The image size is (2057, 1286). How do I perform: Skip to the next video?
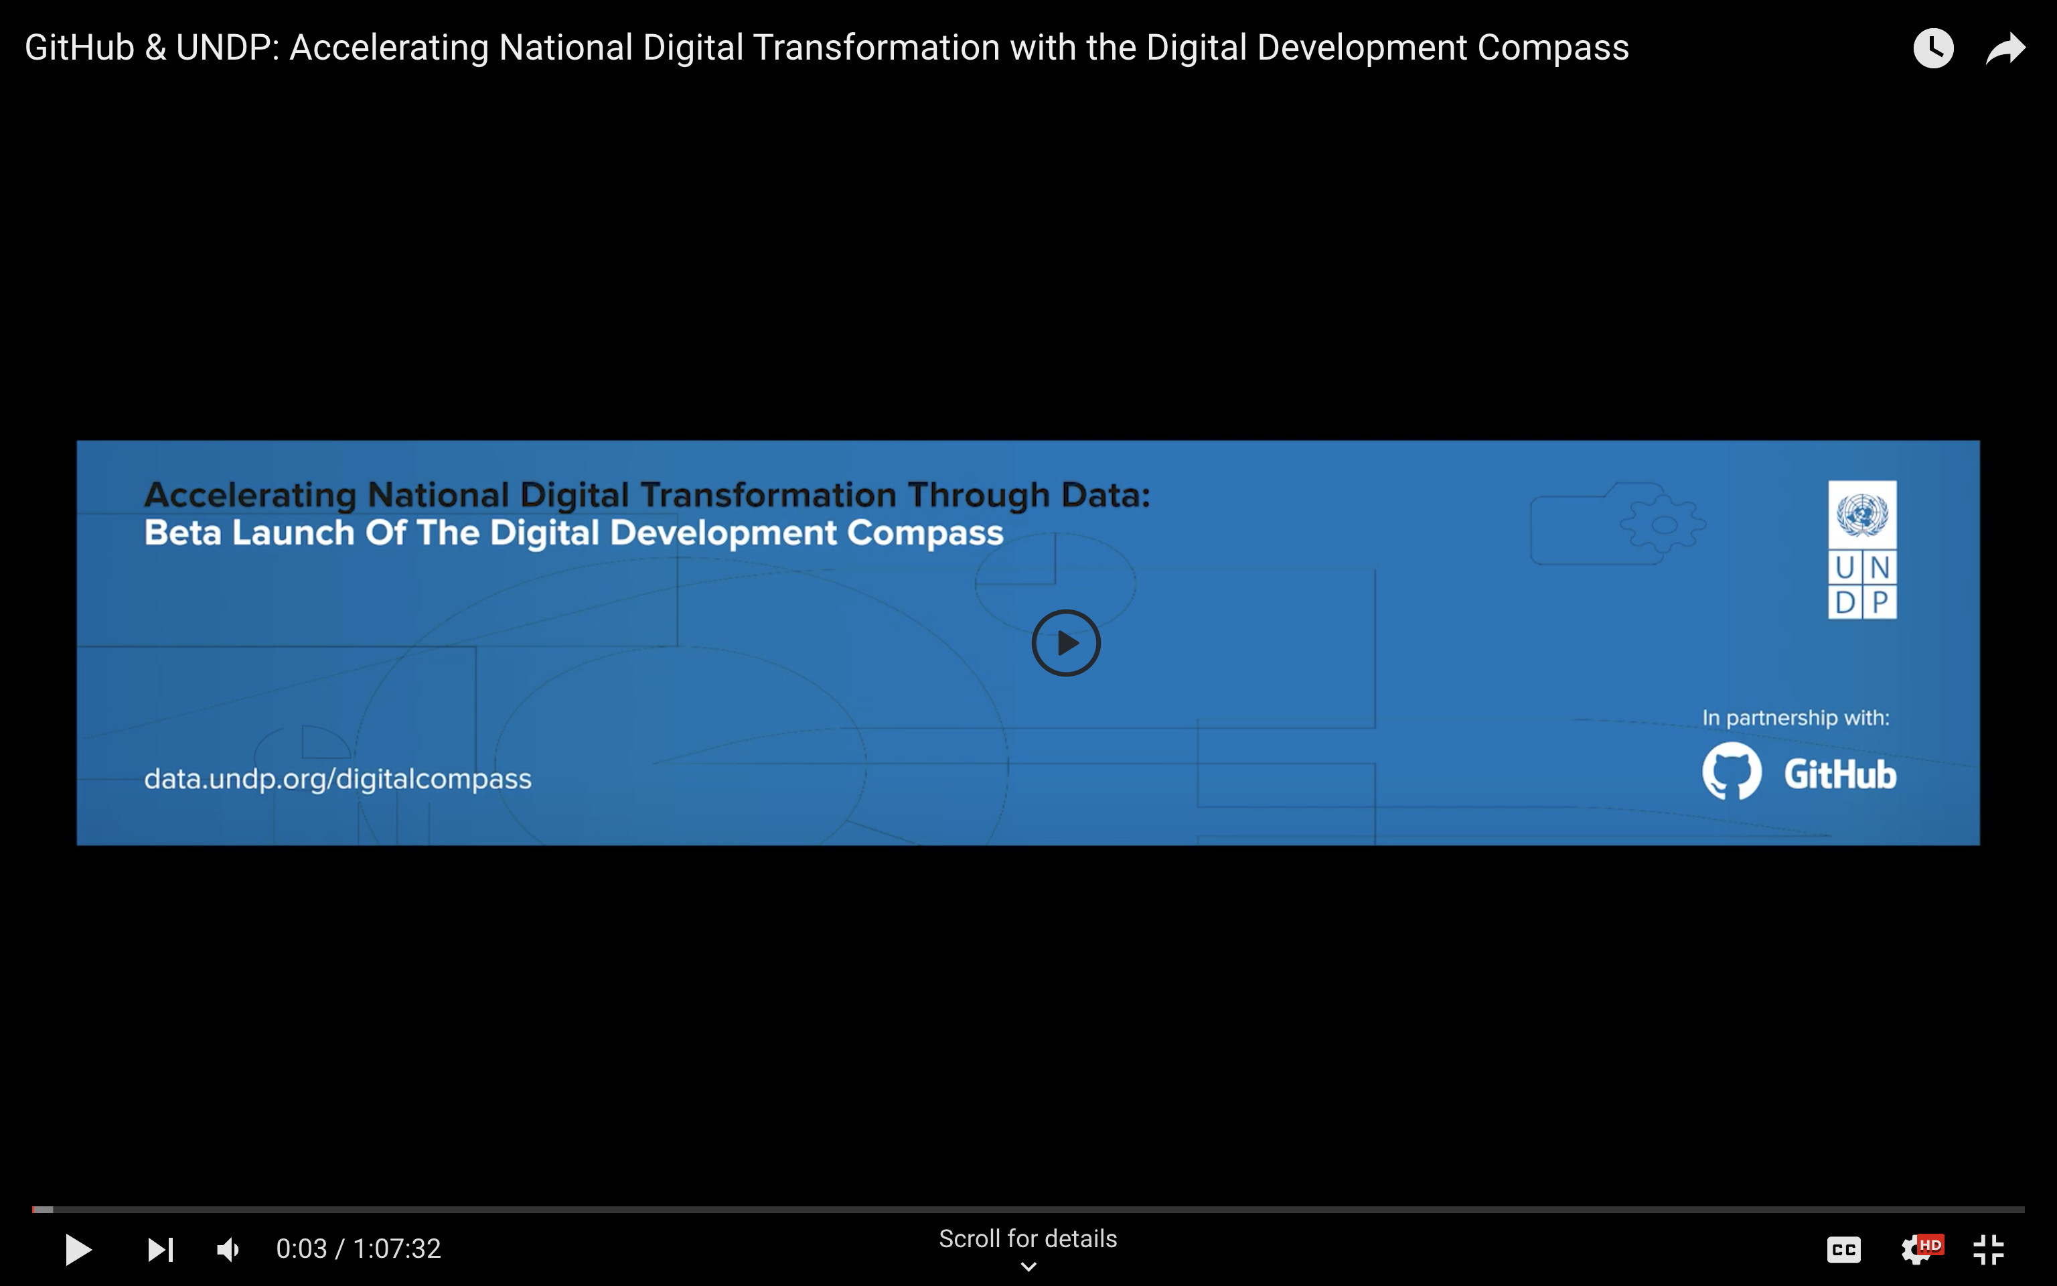tap(161, 1249)
